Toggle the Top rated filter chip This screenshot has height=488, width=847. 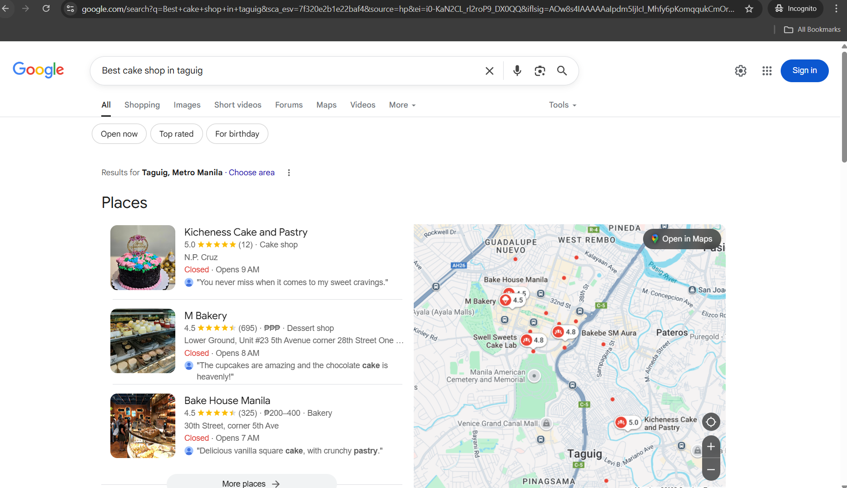tap(176, 134)
